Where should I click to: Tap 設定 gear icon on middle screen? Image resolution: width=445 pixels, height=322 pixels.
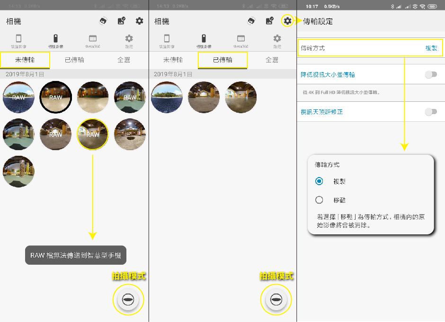click(277, 41)
